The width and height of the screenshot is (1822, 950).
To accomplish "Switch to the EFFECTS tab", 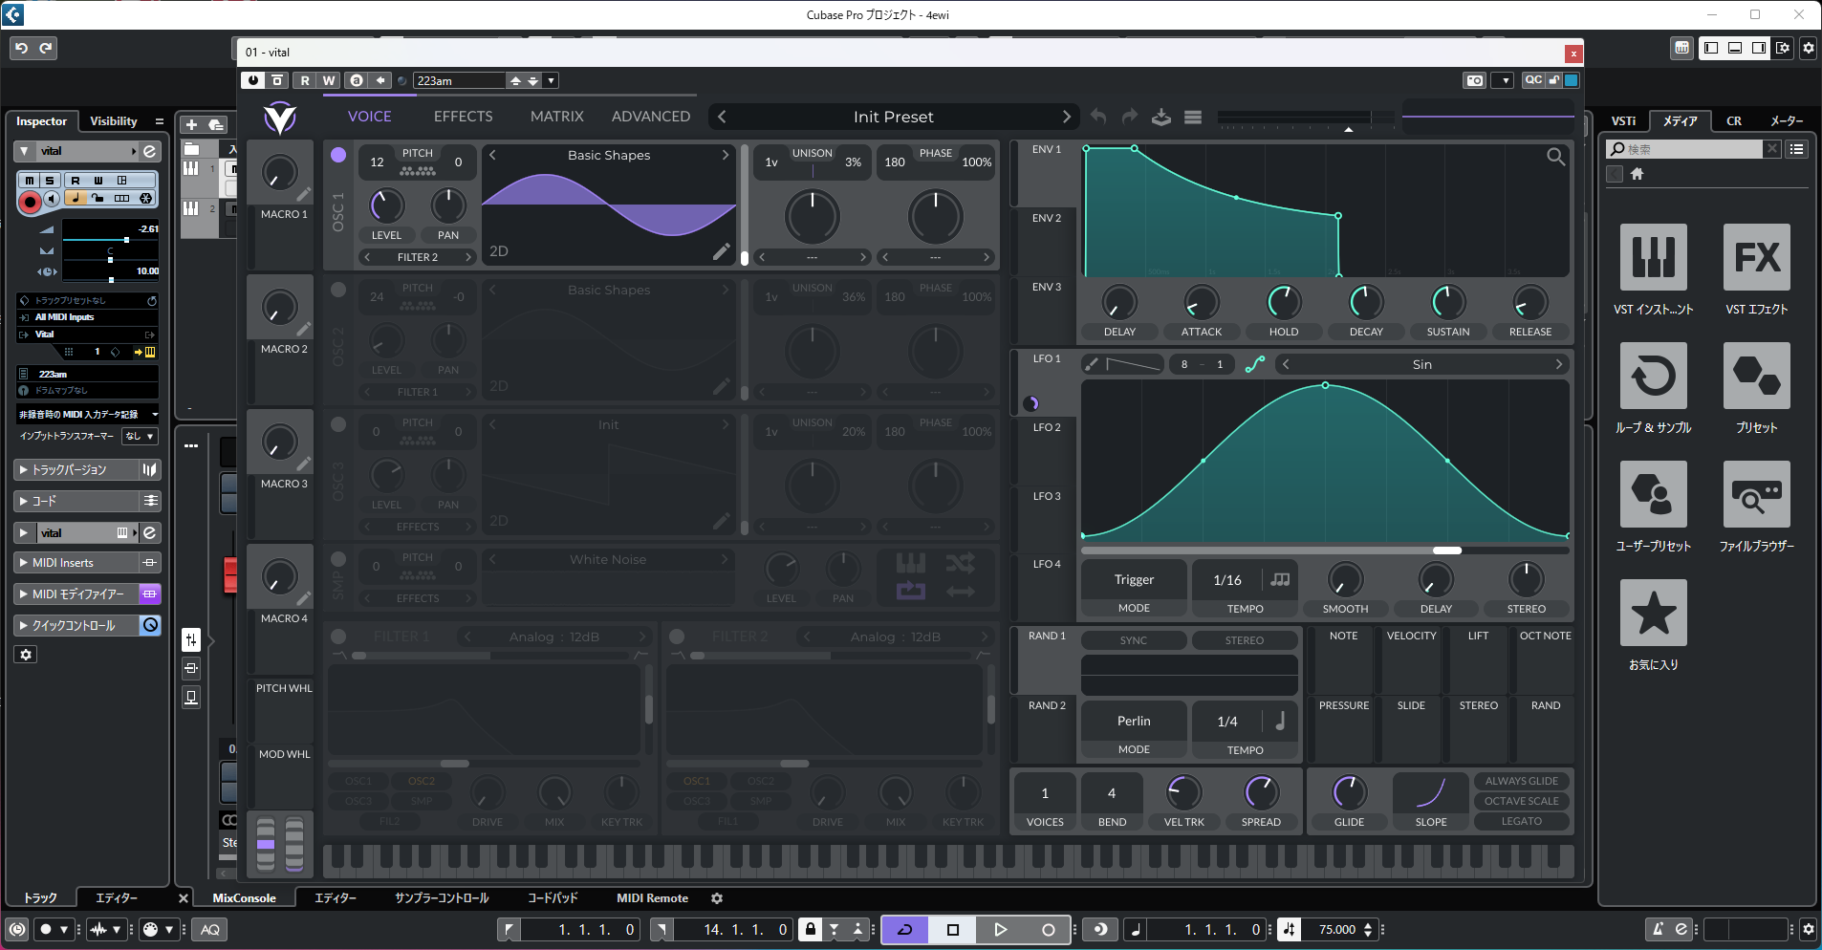I will pos(464,117).
